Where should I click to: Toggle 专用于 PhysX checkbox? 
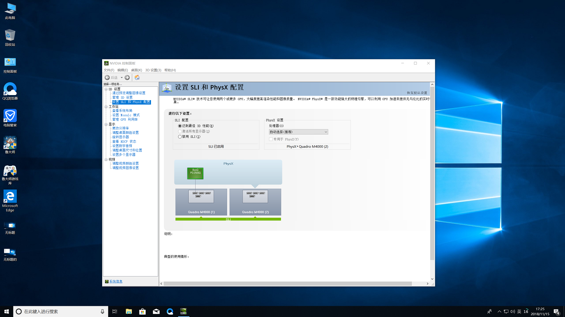click(x=271, y=139)
